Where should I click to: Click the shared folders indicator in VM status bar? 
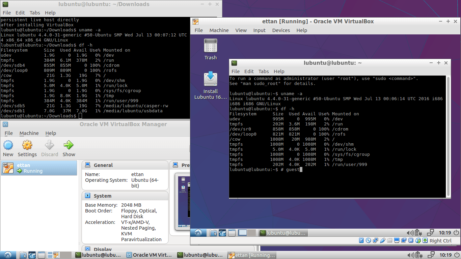(390, 240)
